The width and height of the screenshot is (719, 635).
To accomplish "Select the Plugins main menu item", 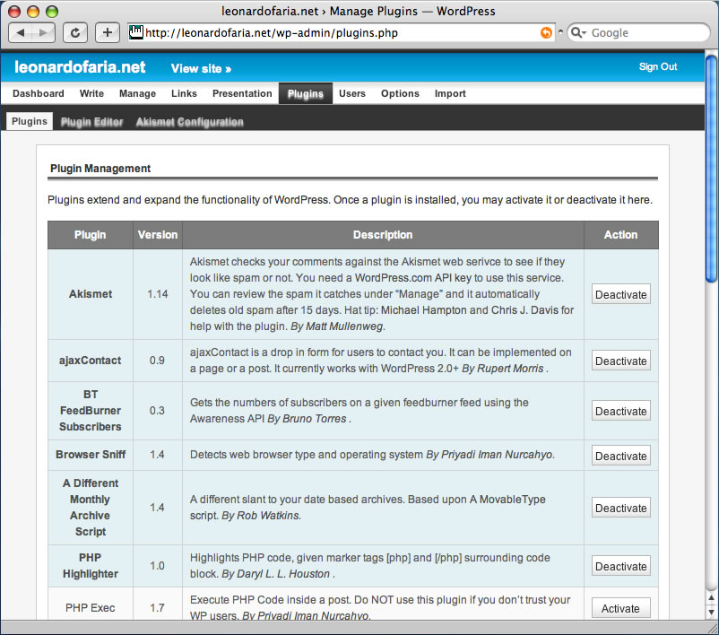I will tap(306, 93).
